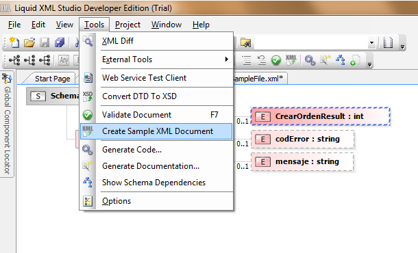418x253 pixels.
Task: Click the film-strip page icon in toolbar
Action: 388,42
